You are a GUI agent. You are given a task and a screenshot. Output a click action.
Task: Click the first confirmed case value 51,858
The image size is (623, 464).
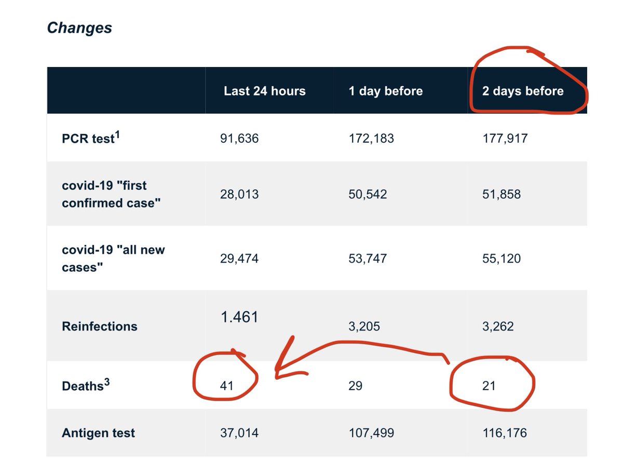[502, 194]
